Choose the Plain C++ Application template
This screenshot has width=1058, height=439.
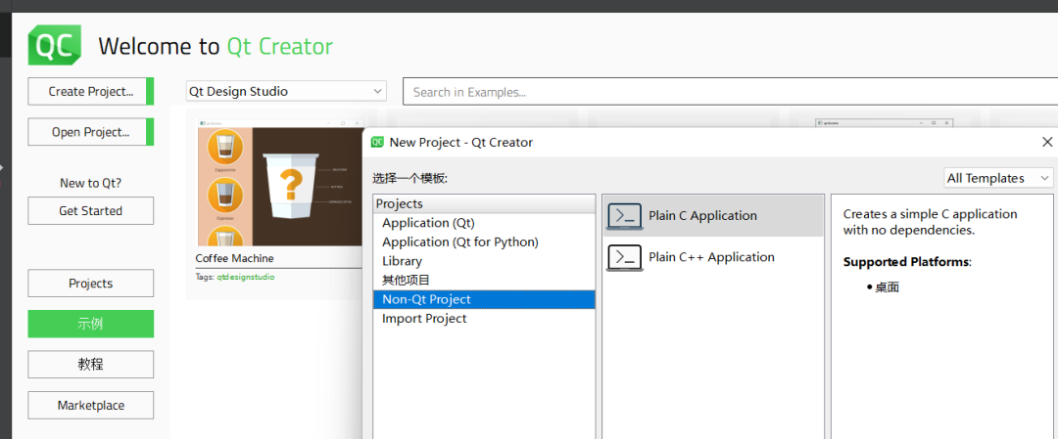pos(713,258)
